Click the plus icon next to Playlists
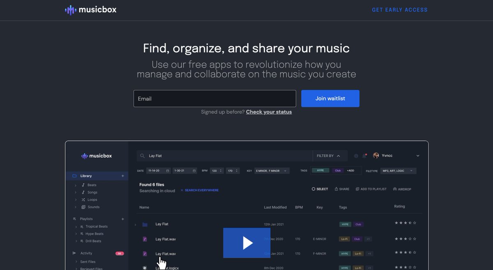493x270 pixels. (122, 219)
